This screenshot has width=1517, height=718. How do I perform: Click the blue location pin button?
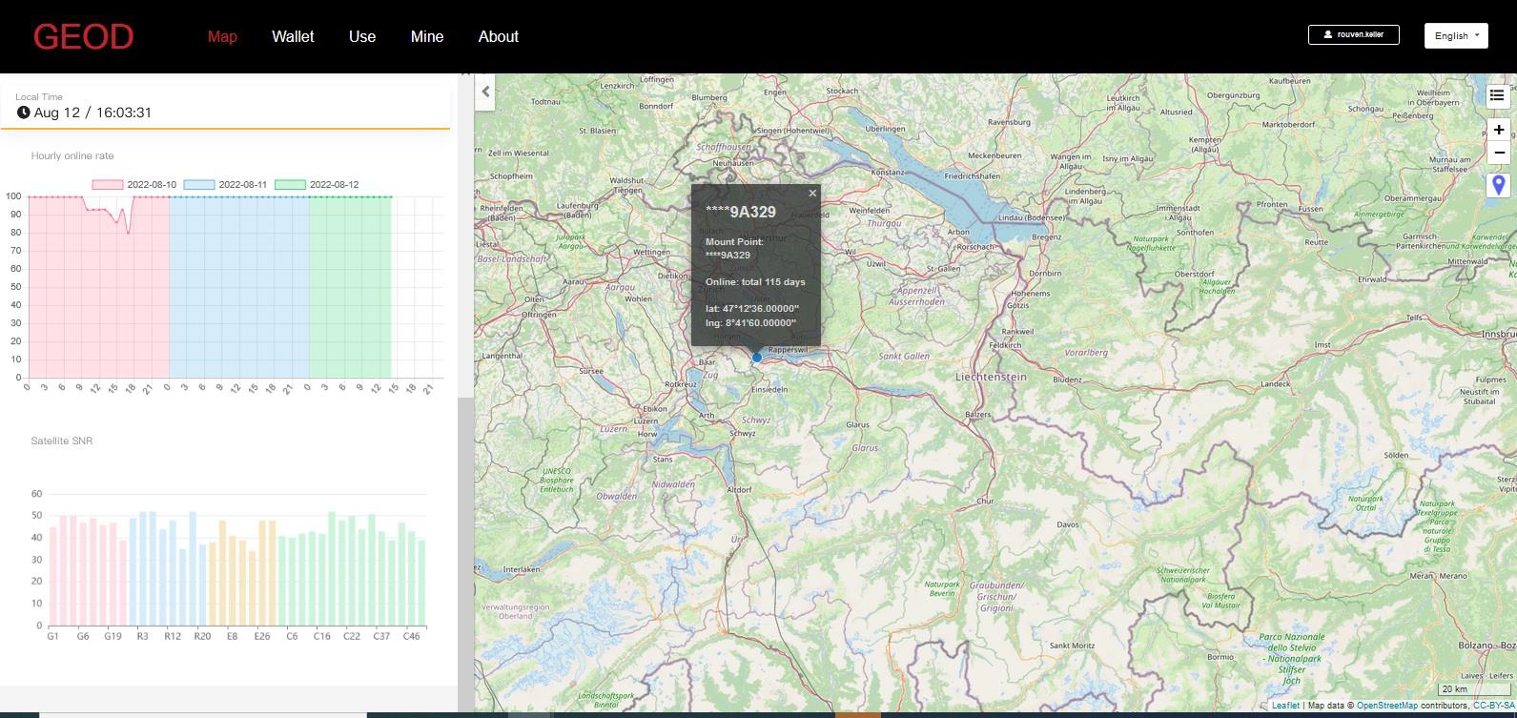point(1499,185)
